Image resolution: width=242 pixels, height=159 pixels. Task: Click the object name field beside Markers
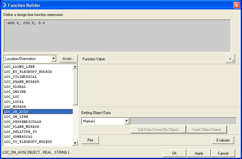184,121
